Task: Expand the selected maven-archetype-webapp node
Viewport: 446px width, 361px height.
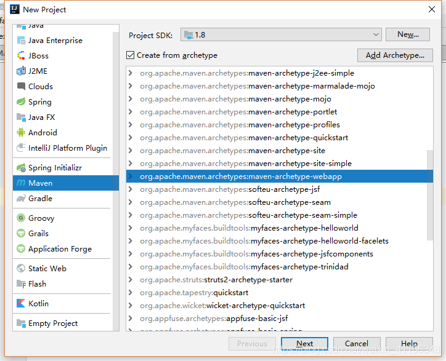Action: point(131,176)
